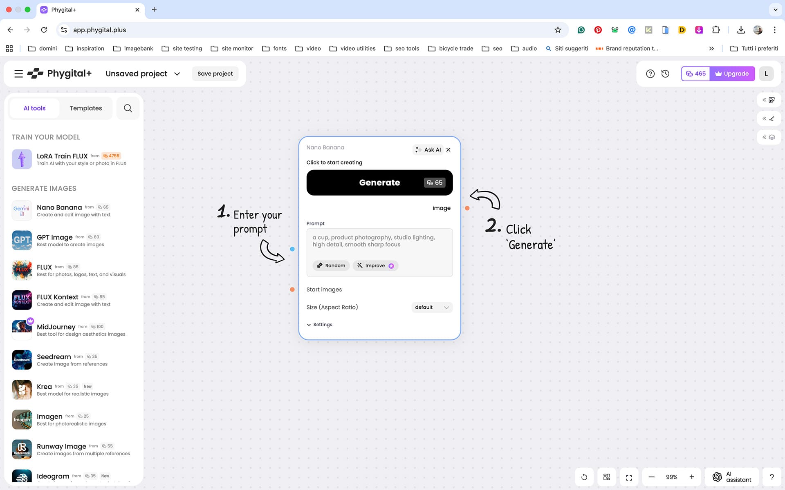Open the search magnifier in the tools panel

(x=128, y=108)
